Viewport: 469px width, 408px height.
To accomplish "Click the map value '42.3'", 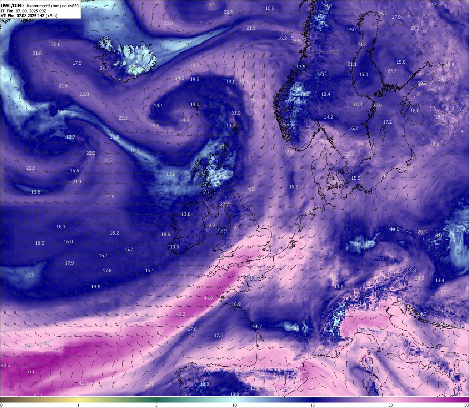I will tap(83, 383).
